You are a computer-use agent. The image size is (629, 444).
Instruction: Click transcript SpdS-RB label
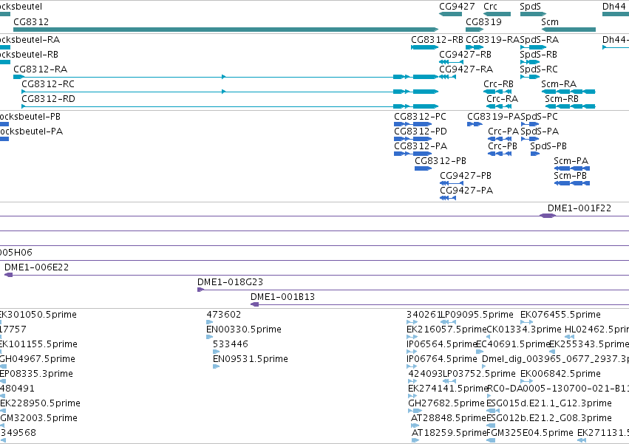(538, 54)
